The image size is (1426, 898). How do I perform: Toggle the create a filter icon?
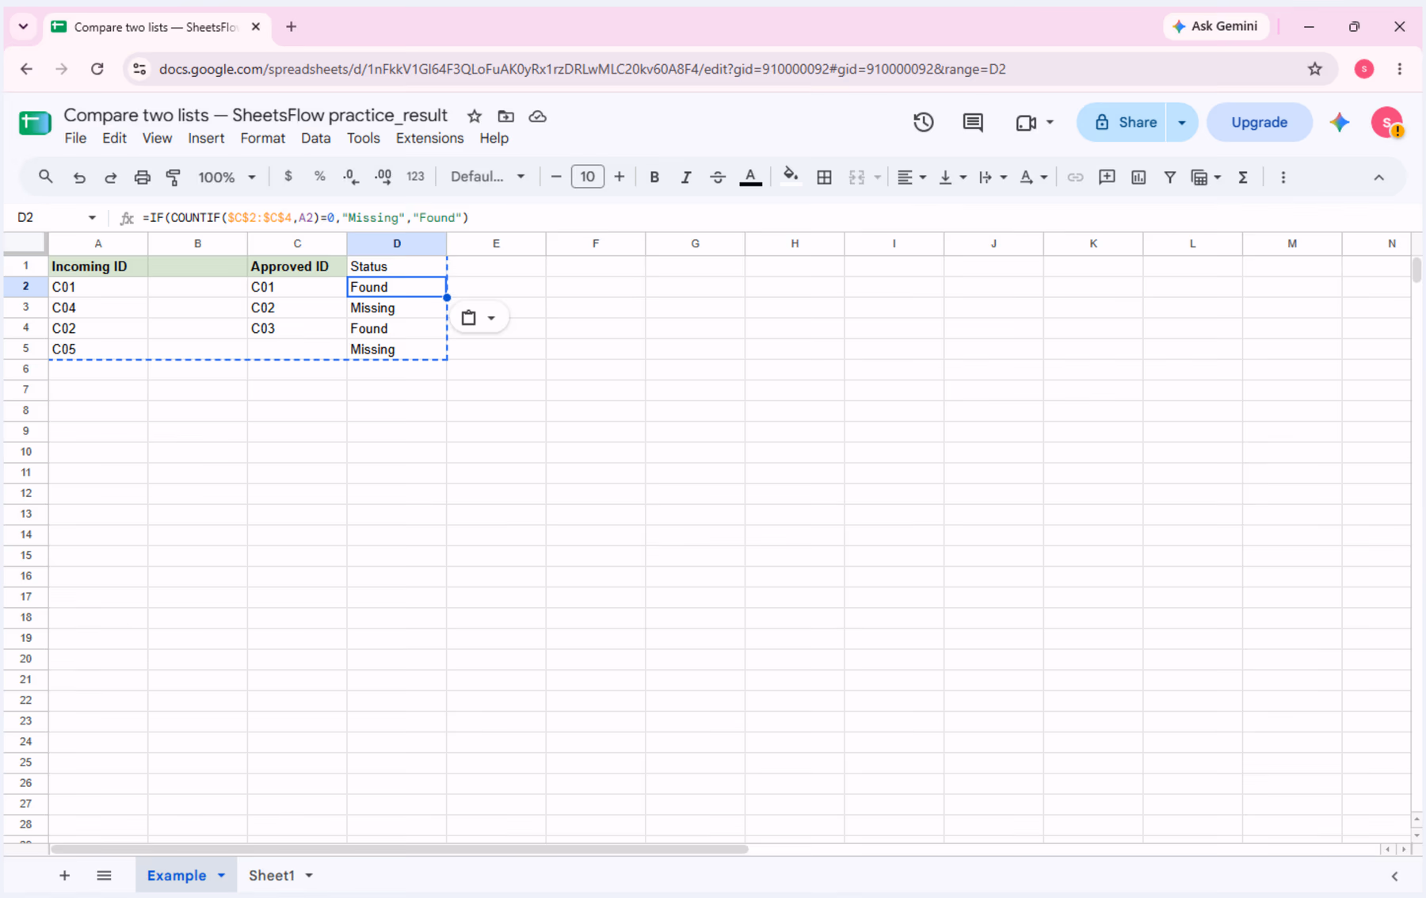pos(1169,178)
